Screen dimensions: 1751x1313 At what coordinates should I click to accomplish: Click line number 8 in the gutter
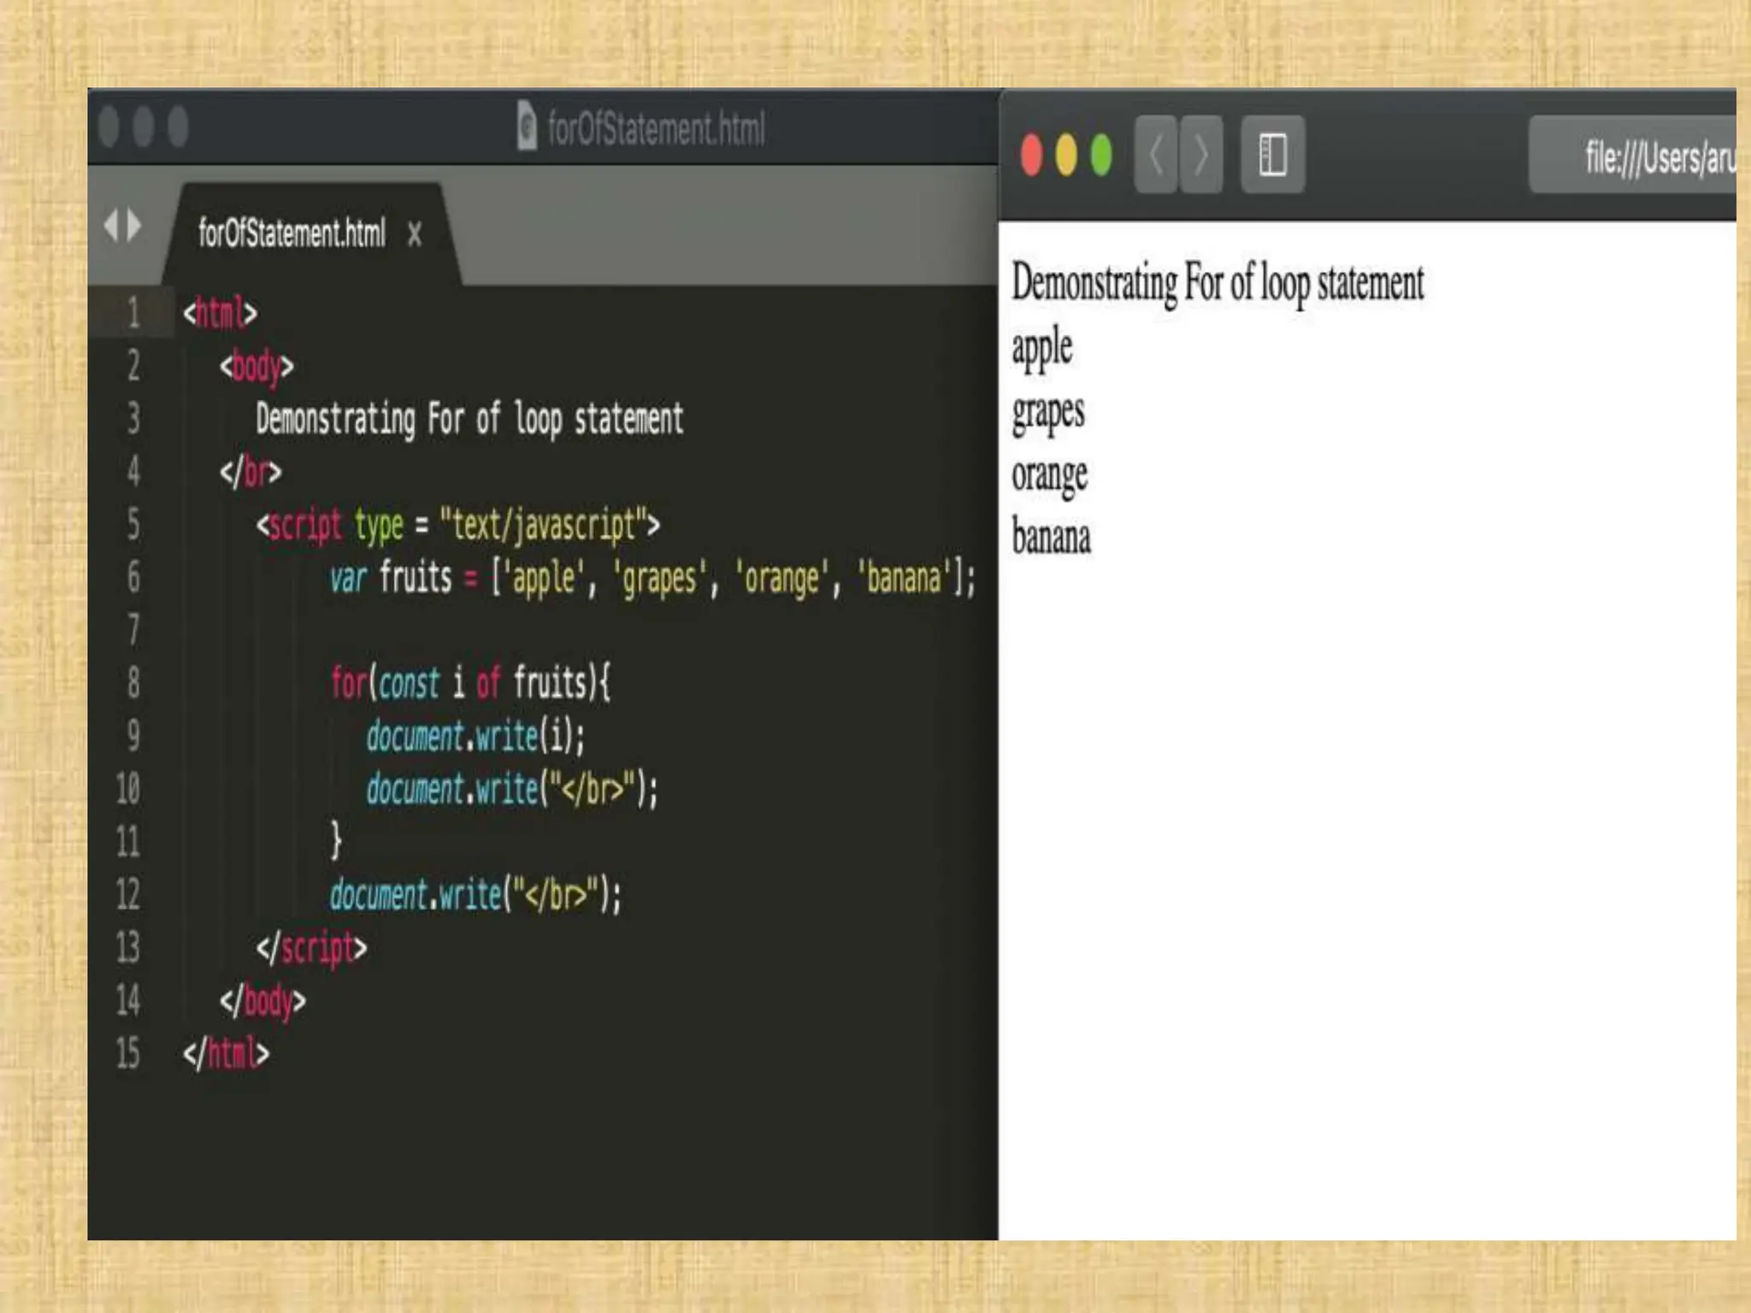(133, 683)
